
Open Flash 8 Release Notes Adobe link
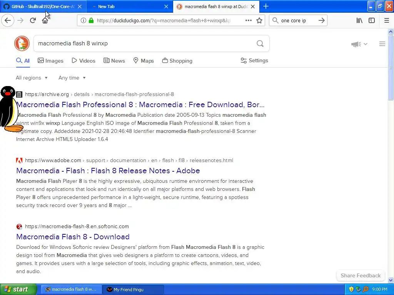click(x=108, y=171)
